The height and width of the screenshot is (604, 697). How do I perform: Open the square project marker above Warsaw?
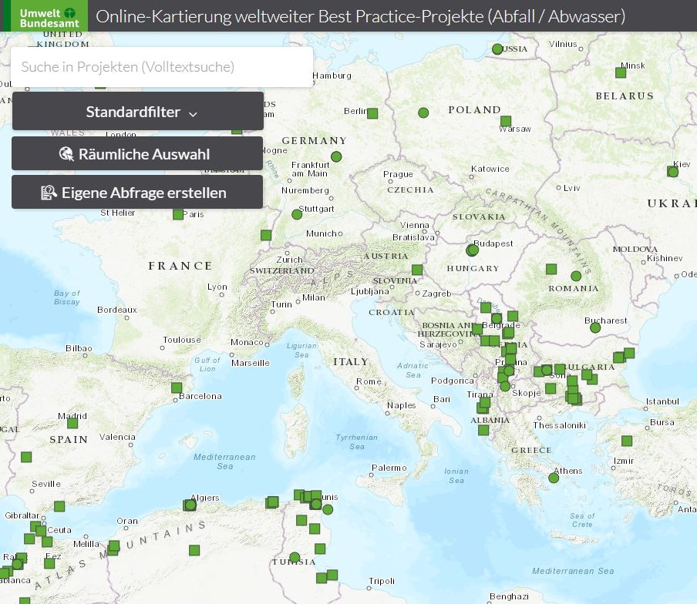(506, 121)
